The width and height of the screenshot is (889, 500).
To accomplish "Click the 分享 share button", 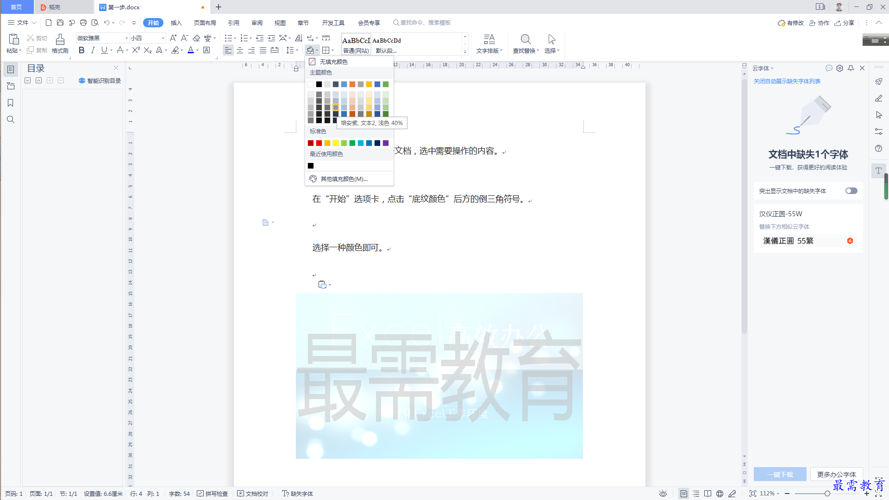I will click(x=844, y=23).
